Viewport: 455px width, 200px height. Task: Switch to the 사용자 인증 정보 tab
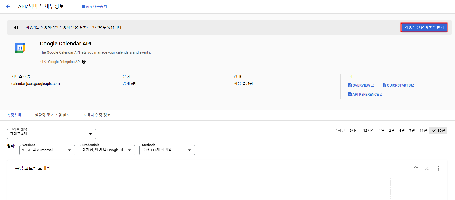[97, 115]
